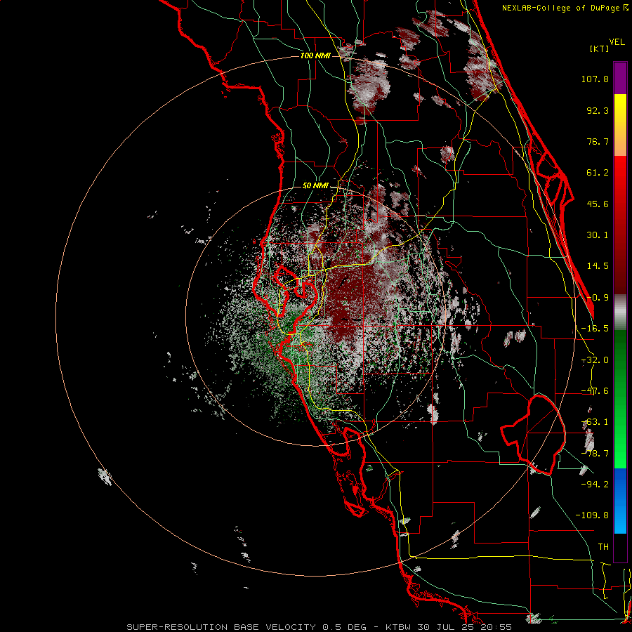Click the -47.6 velocity scale label

[595, 391]
